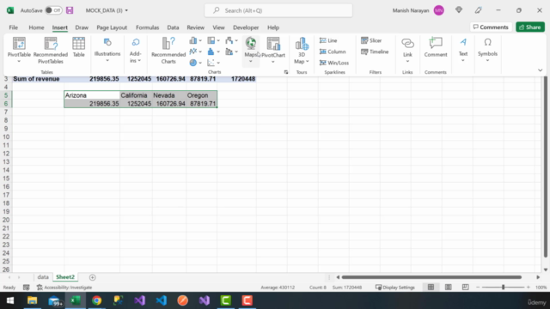The height and width of the screenshot is (309, 550).
Task: Open File Explorer from the taskbar
Action: (x=33, y=300)
